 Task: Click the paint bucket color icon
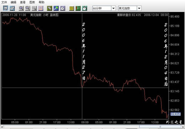point(85,8)
